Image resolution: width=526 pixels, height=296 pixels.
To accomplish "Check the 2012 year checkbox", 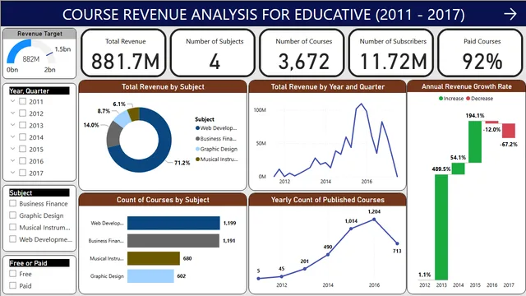I will [22, 113].
